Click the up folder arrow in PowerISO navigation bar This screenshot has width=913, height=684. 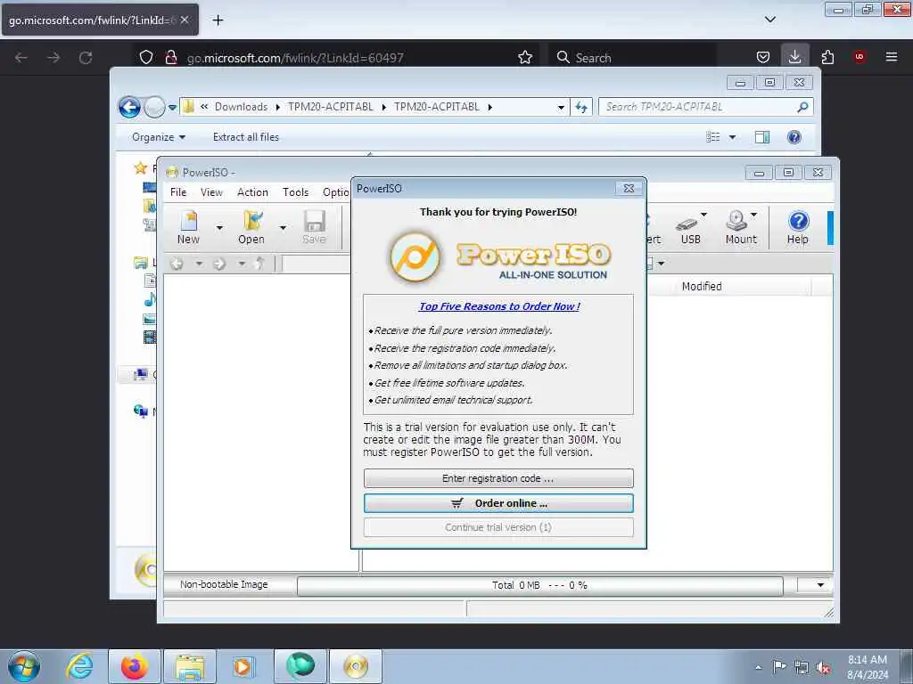(259, 264)
